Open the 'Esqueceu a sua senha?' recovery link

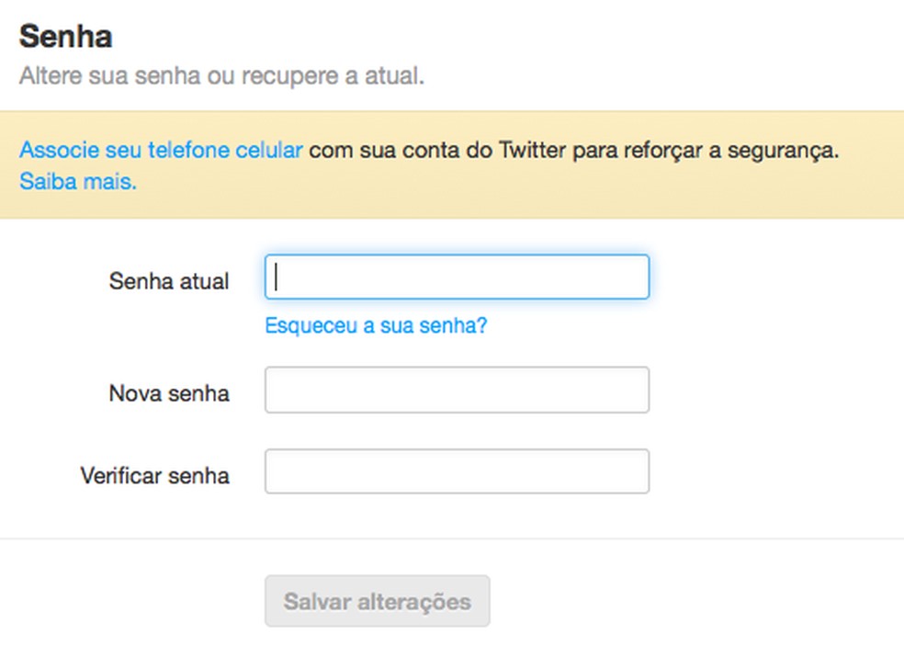point(375,325)
